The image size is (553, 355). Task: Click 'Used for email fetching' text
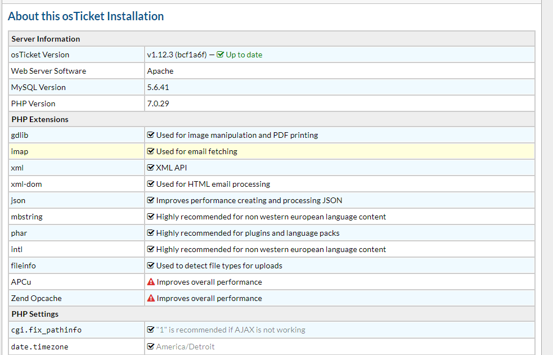tap(197, 151)
